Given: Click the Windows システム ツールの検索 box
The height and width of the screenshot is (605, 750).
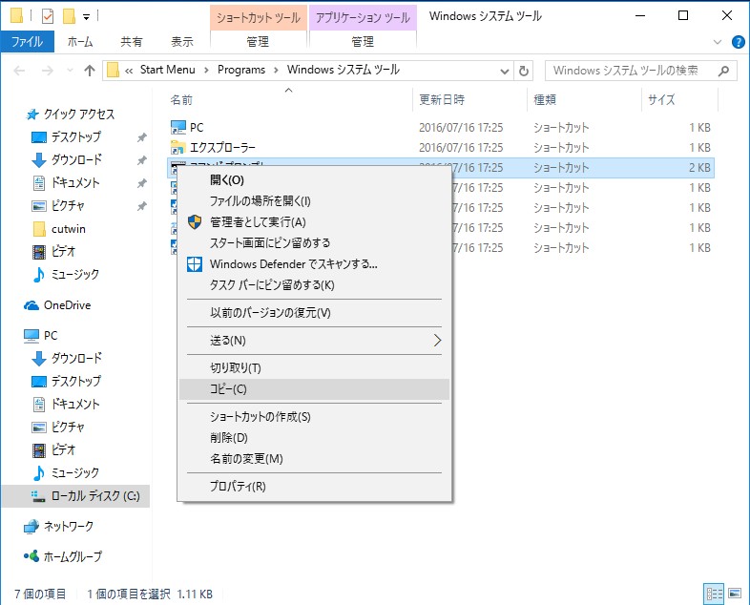Looking at the screenshot, I should click(640, 71).
